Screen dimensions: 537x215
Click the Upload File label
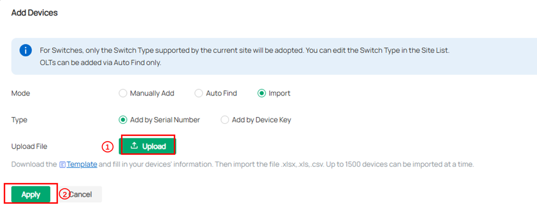pyautogui.click(x=29, y=146)
